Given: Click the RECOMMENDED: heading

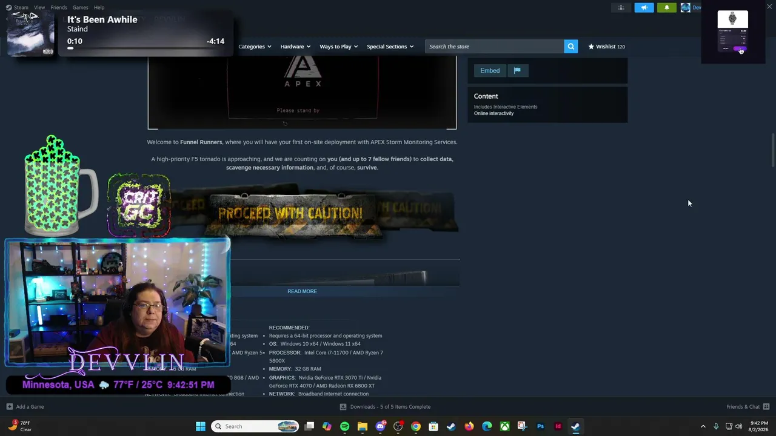Looking at the screenshot, I should coord(289,328).
